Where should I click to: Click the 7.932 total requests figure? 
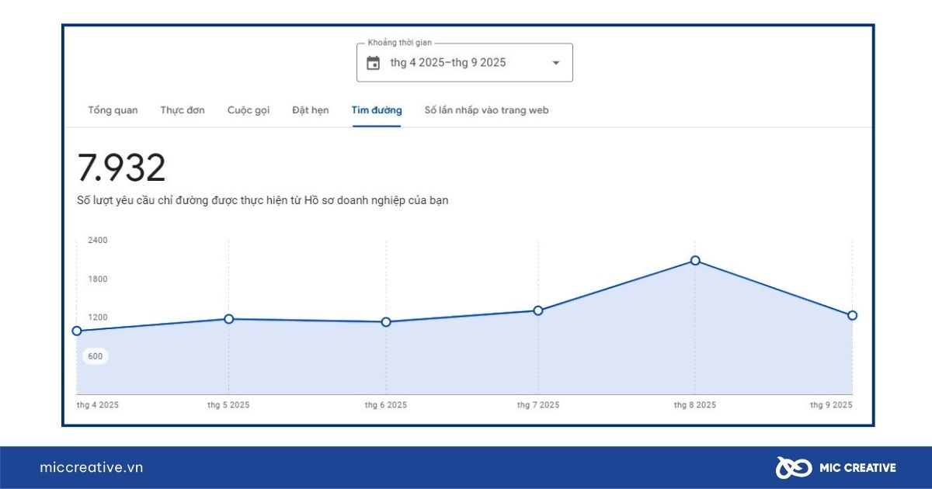(124, 167)
